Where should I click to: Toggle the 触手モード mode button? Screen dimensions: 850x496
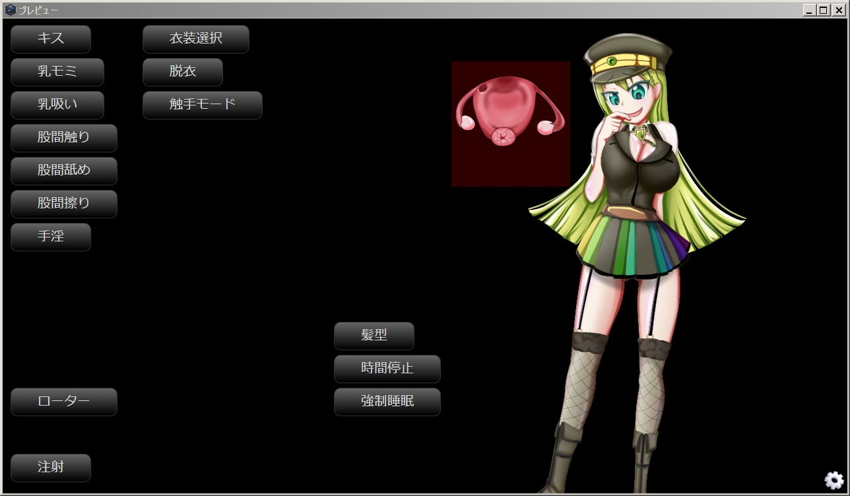[x=203, y=105]
